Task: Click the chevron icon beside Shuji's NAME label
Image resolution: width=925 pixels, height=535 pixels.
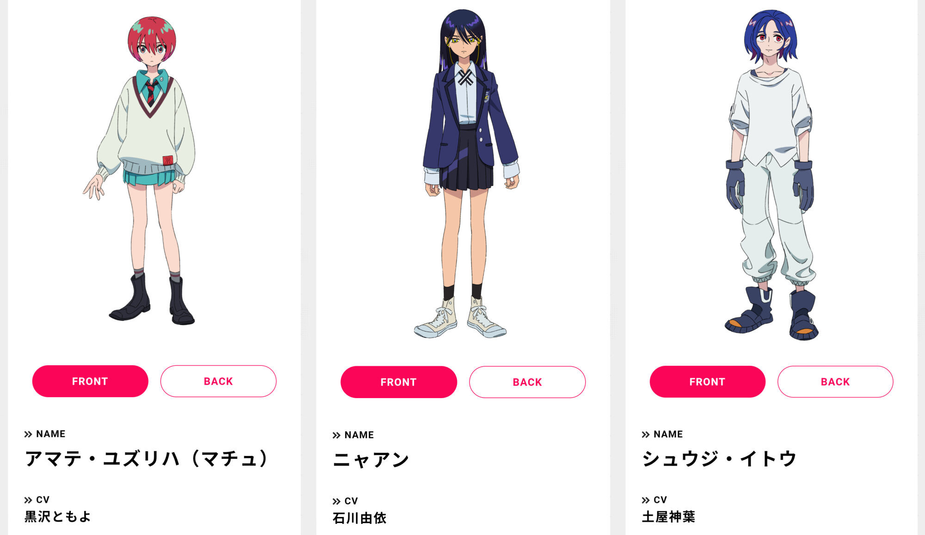Action: [646, 435]
